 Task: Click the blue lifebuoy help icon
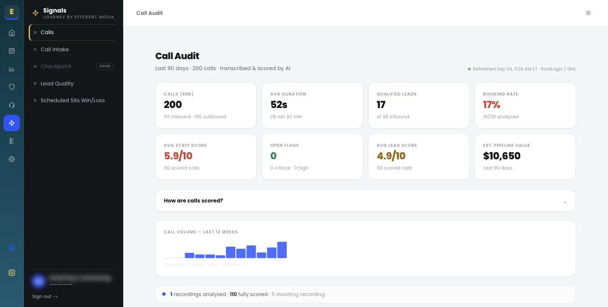(x=12, y=247)
